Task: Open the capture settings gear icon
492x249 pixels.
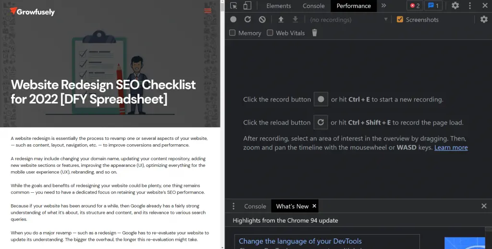Action: [484, 19]
